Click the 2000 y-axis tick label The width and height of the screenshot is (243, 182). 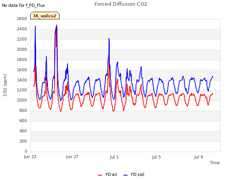[x=22, y=50]
